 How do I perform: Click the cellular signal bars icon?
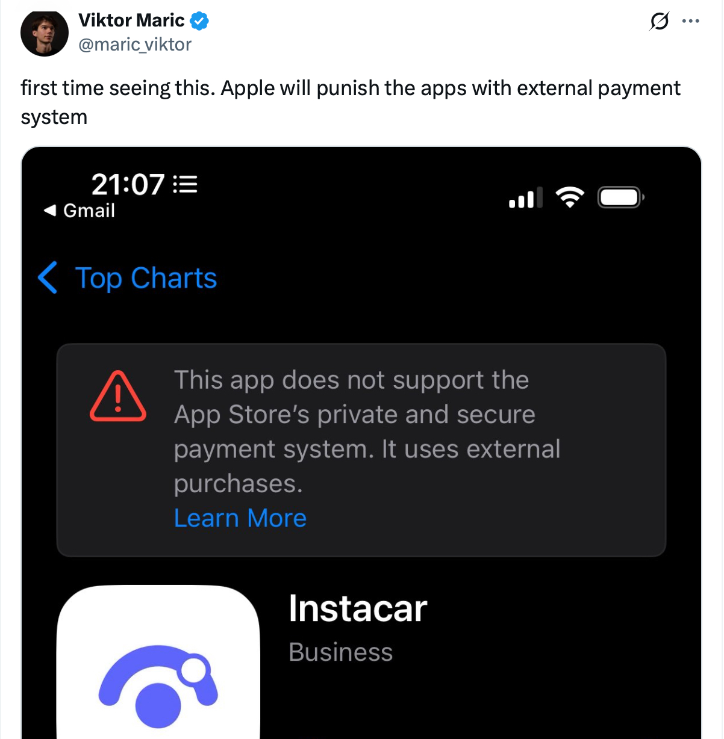point(525,198)
